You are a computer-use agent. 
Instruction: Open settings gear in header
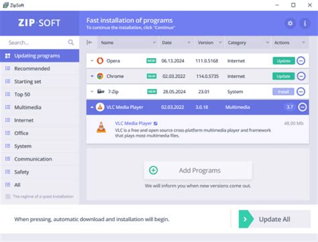290,23
